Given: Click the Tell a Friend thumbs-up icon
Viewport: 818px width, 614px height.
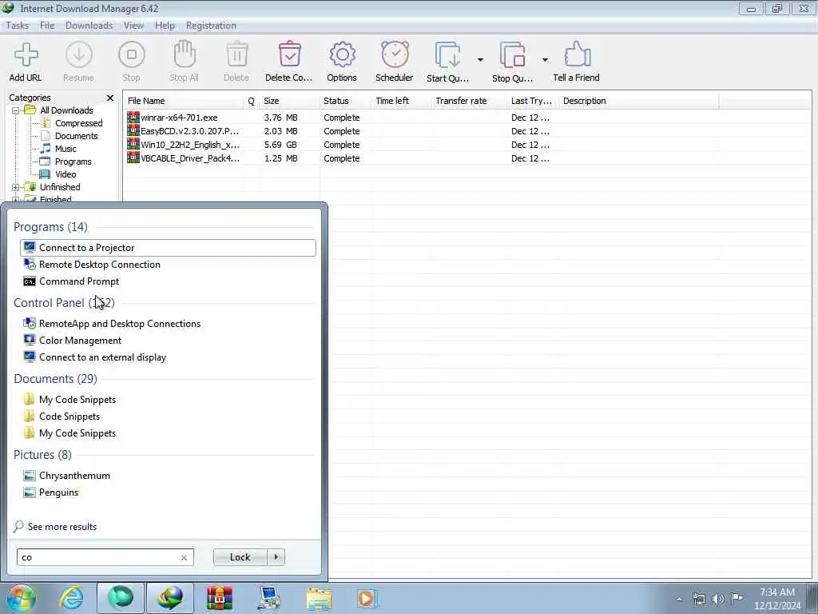Looking at the screenshot, I should (x=577, y=55).
